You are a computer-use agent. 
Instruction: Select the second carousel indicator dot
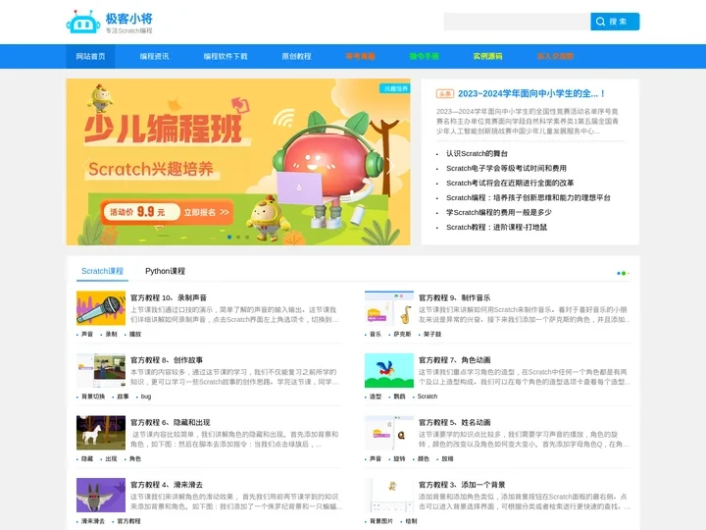tap(238, 238)
